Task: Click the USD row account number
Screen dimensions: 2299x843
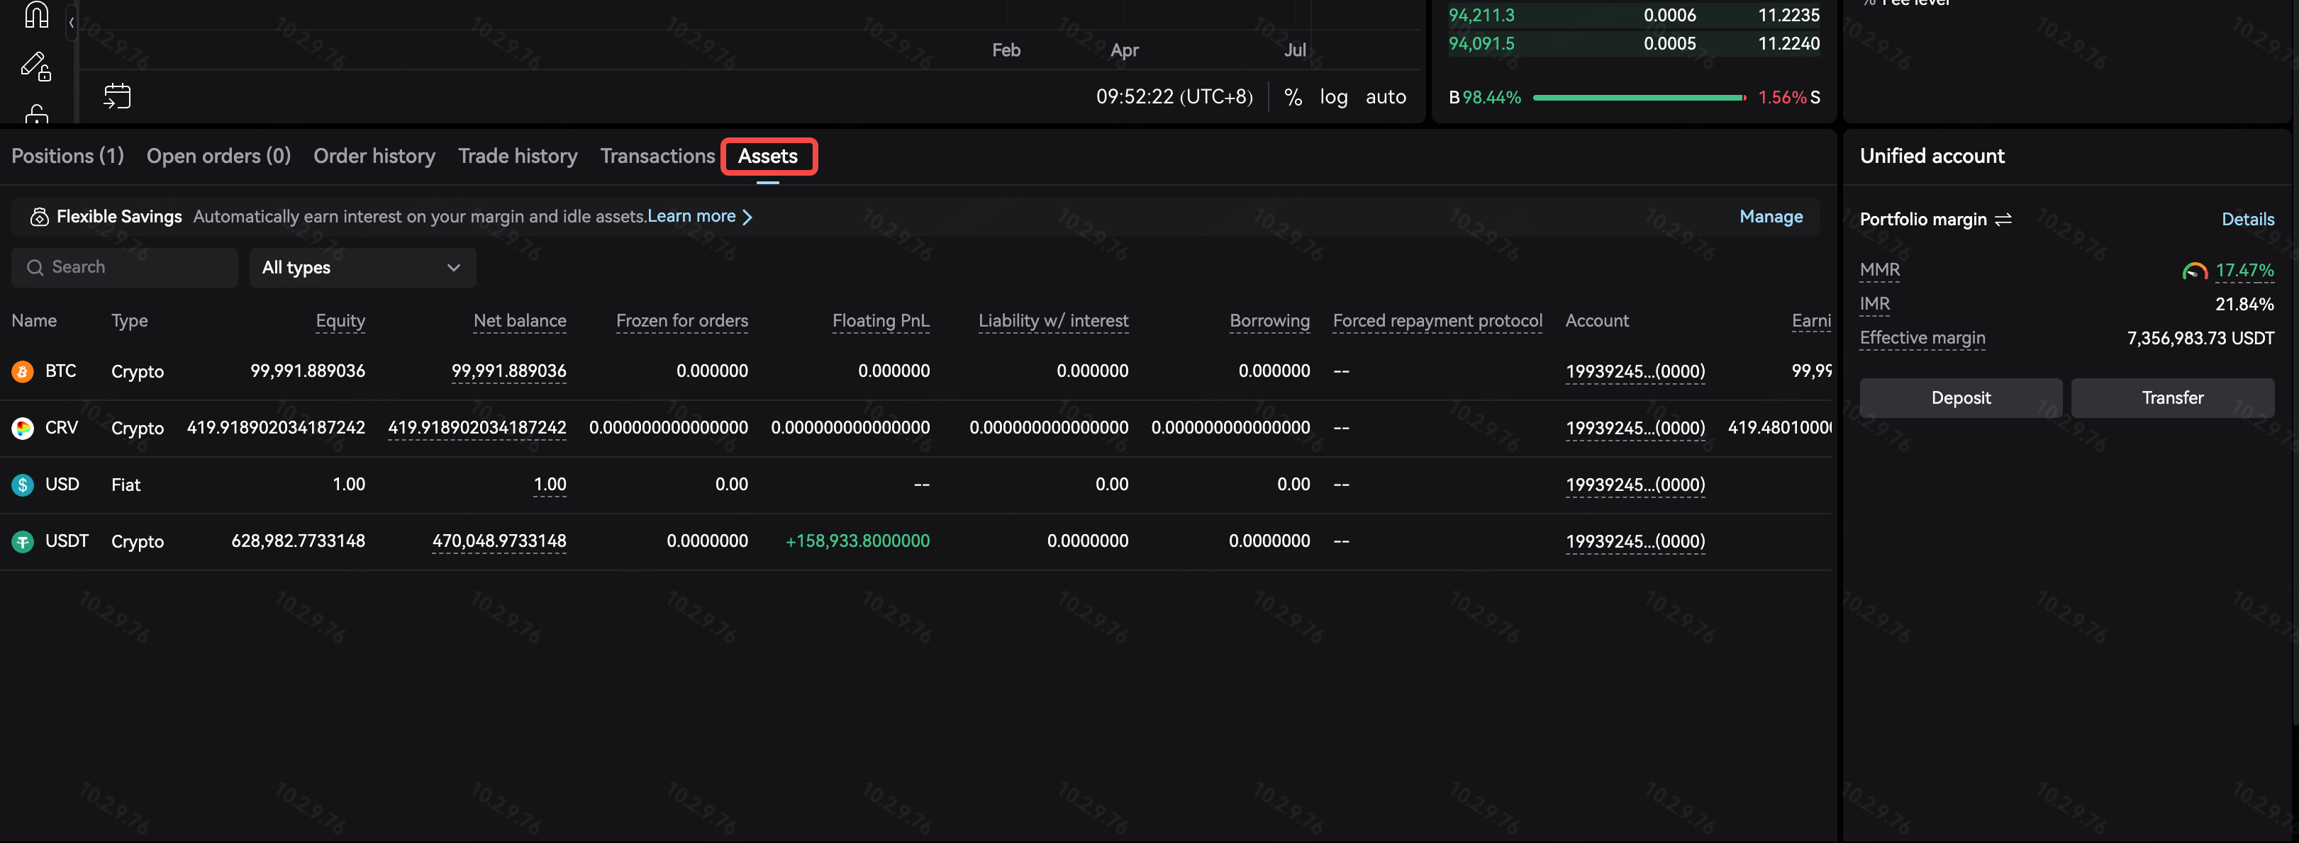Action: 1635,485
